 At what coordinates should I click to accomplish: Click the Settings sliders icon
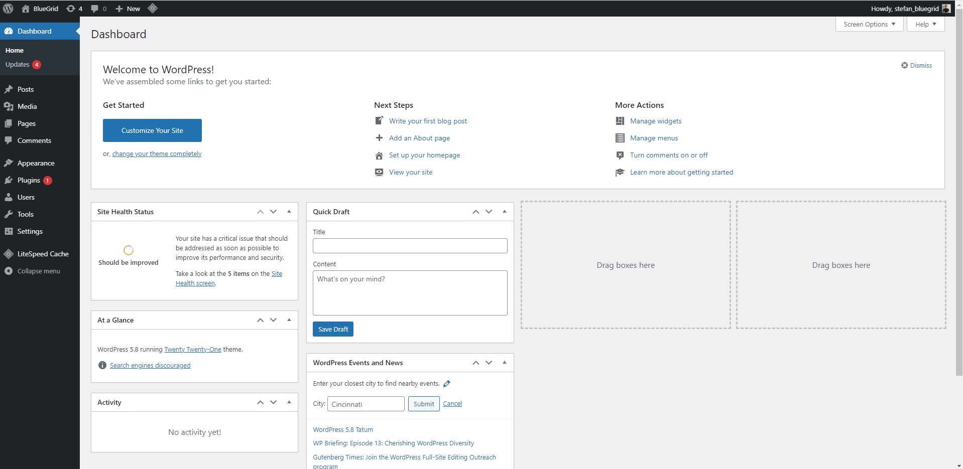coord(9,231)
